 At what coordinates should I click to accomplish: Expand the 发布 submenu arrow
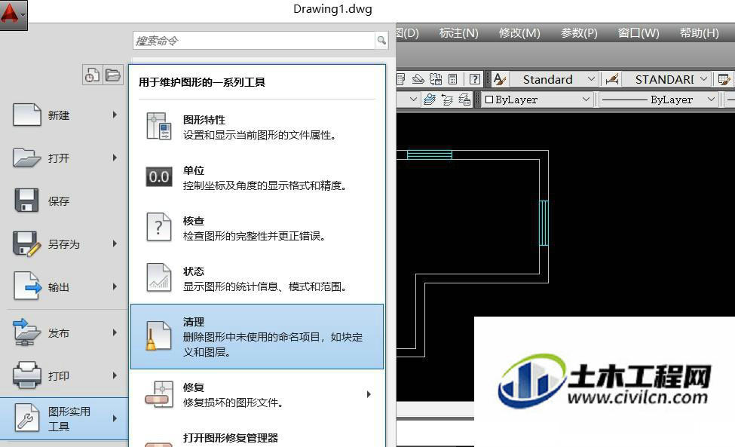(x=115, y=332)
